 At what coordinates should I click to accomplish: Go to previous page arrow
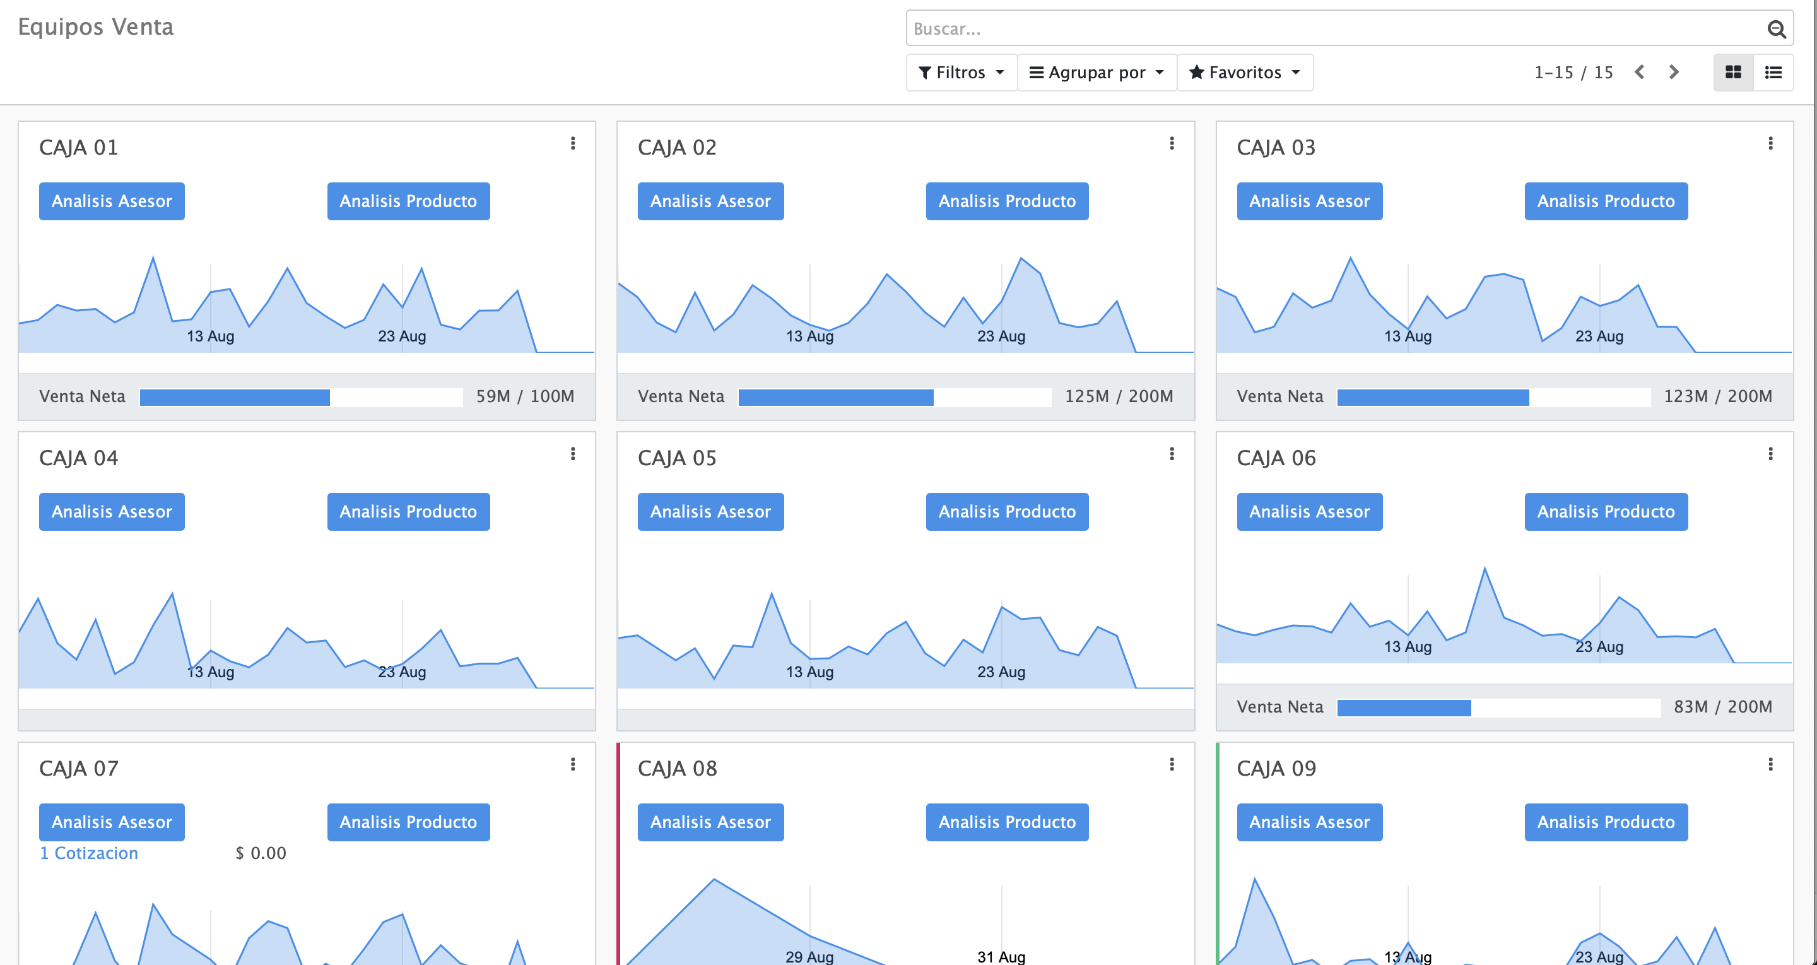[x=1640, y=73]
